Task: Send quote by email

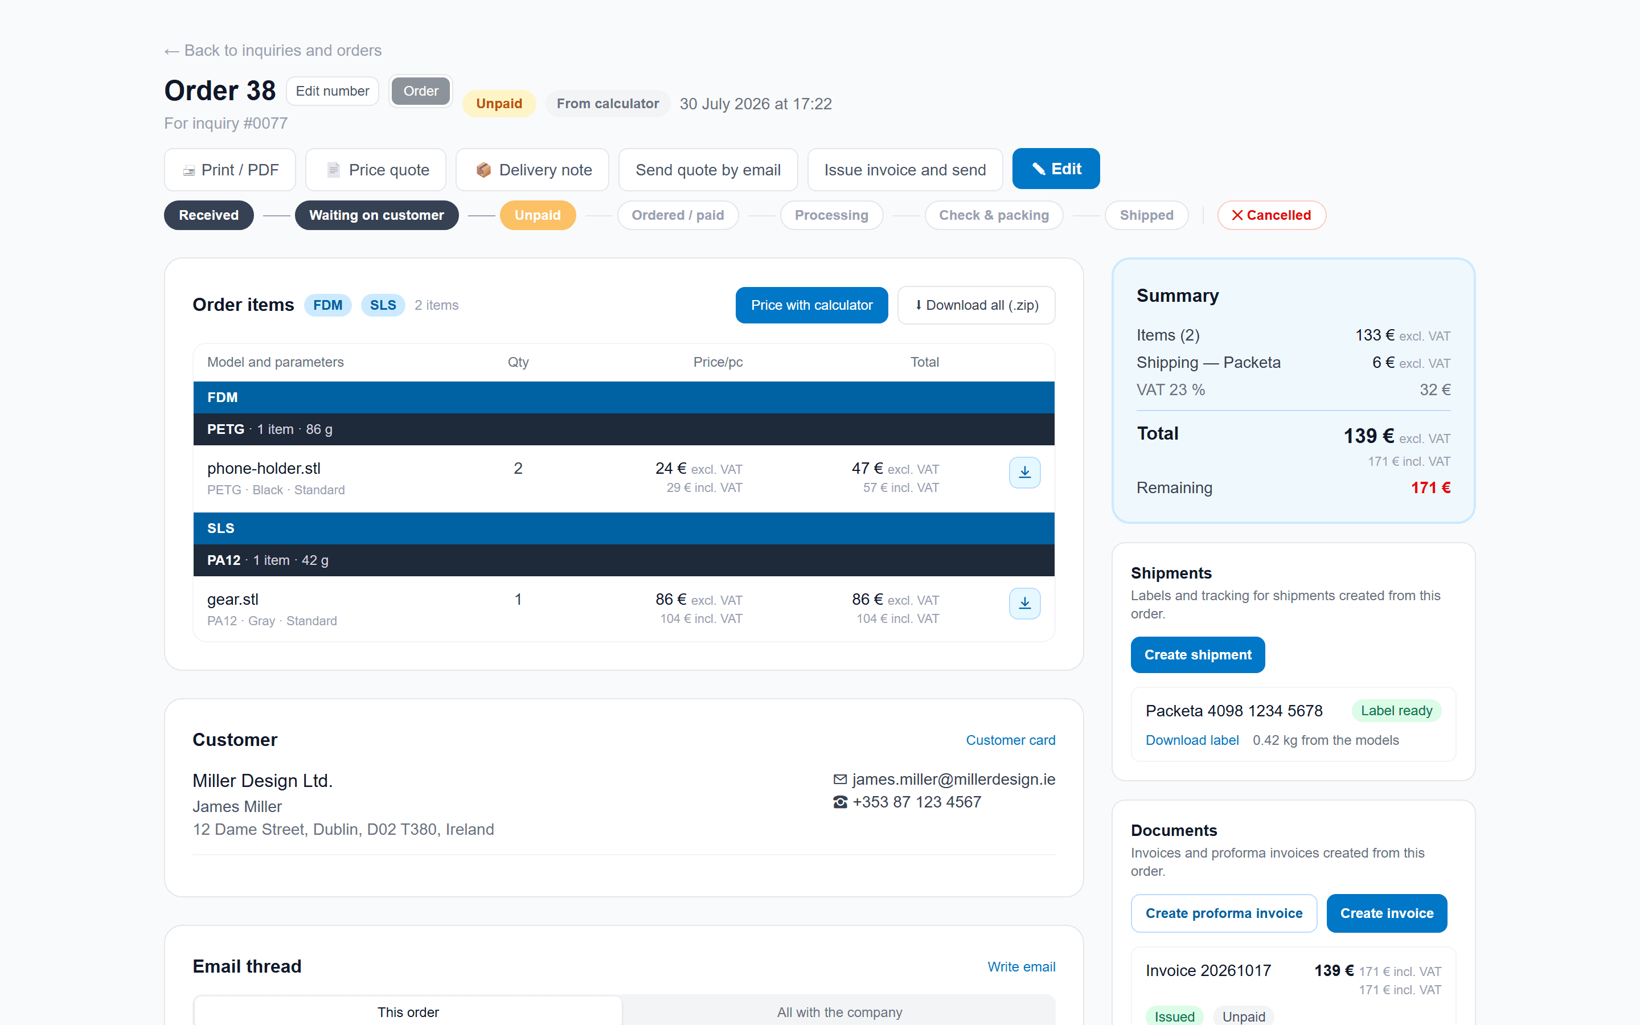Action: click(708, 170)
